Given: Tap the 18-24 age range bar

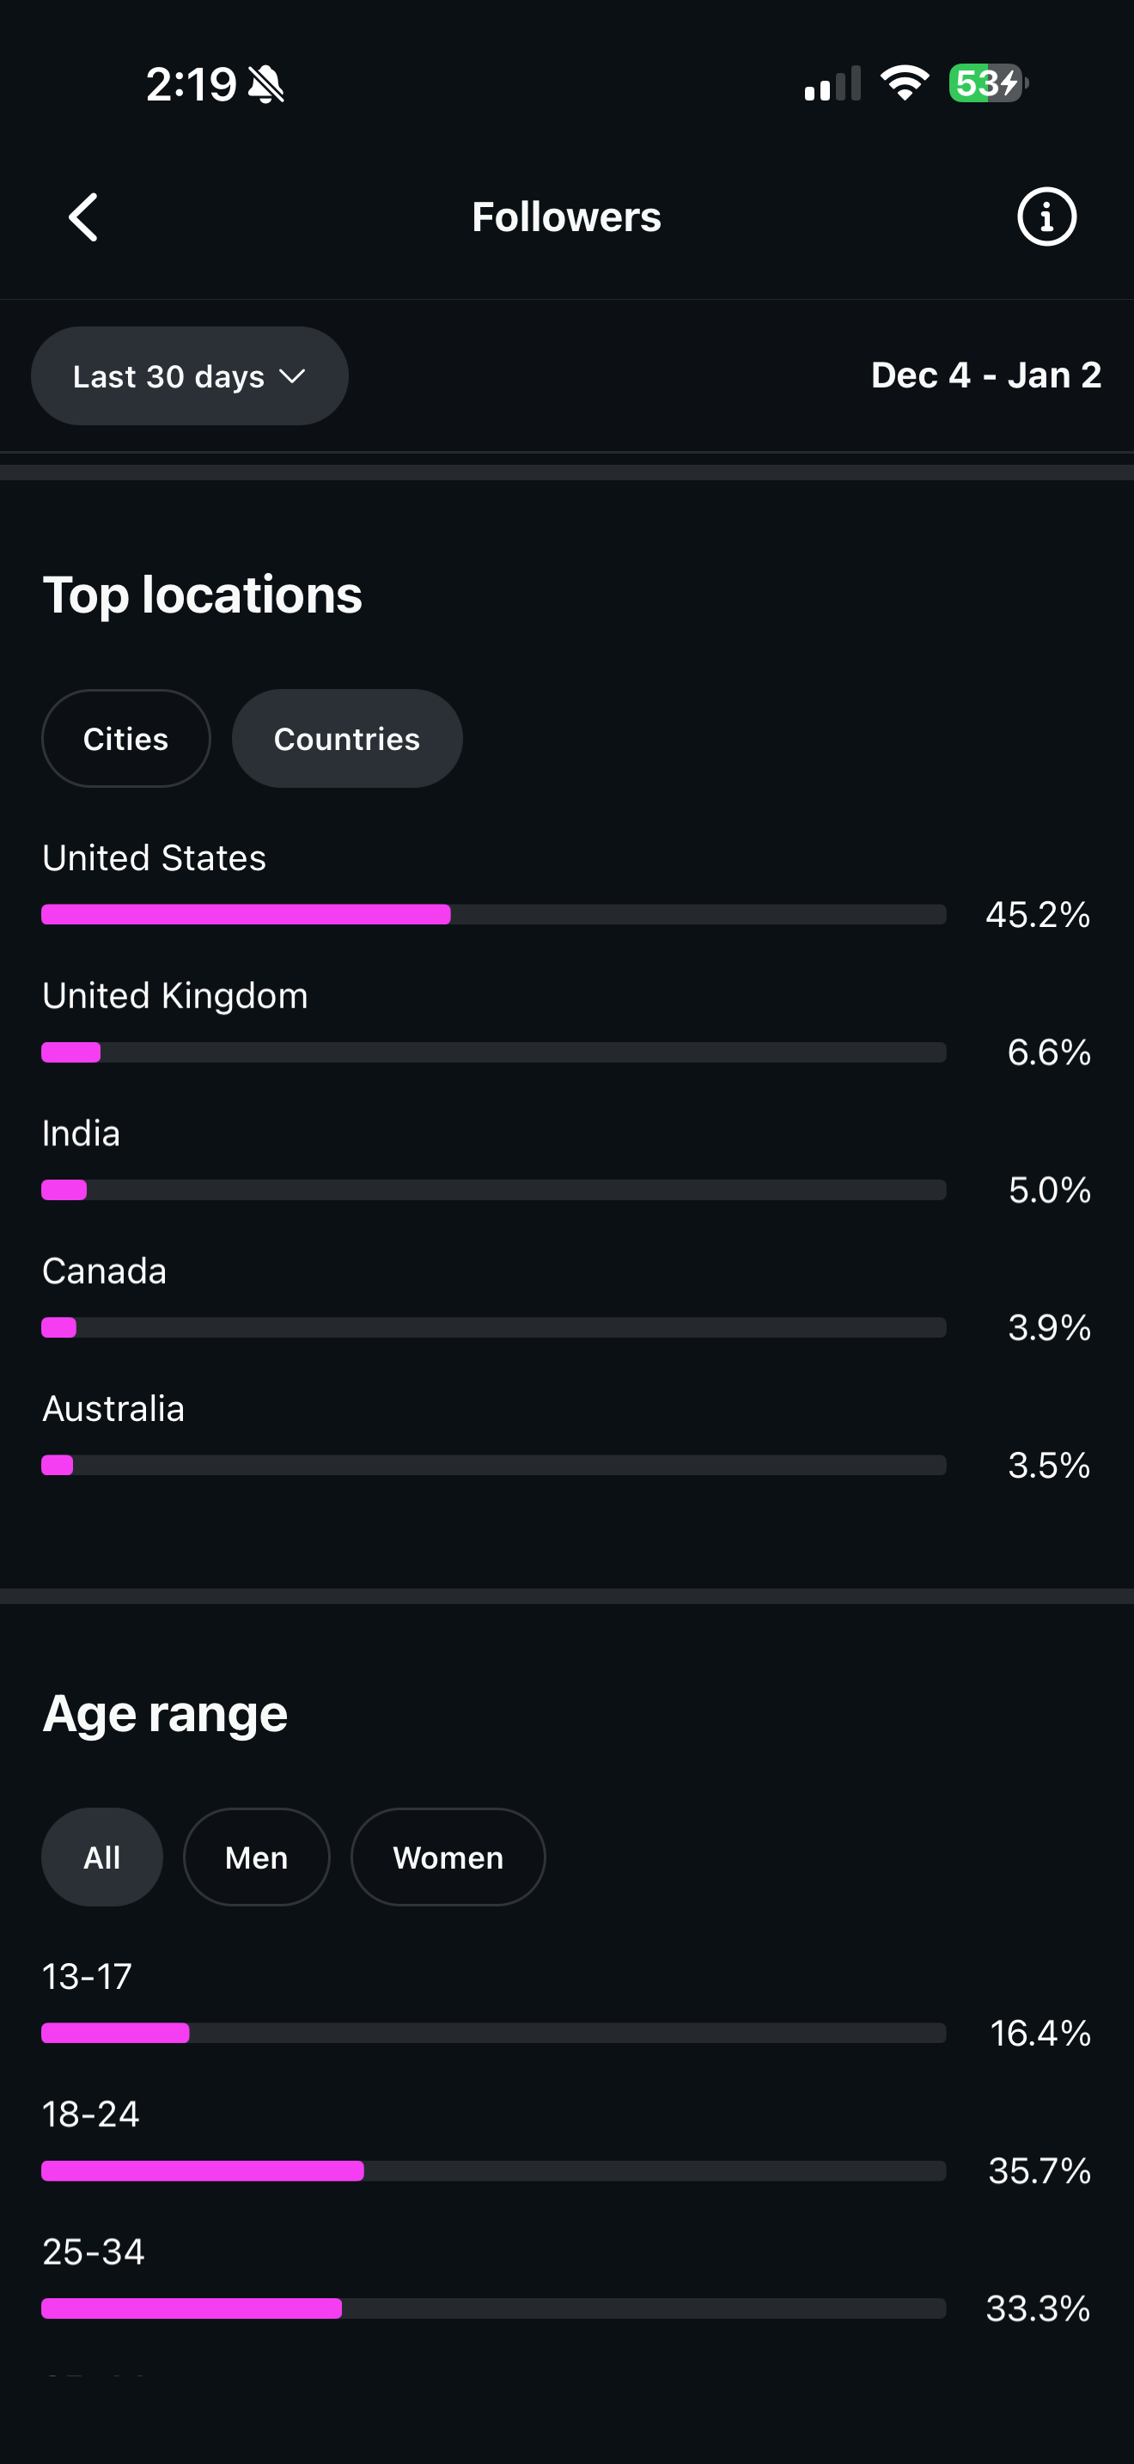Looking at the screenshot, I should 493,2170.
